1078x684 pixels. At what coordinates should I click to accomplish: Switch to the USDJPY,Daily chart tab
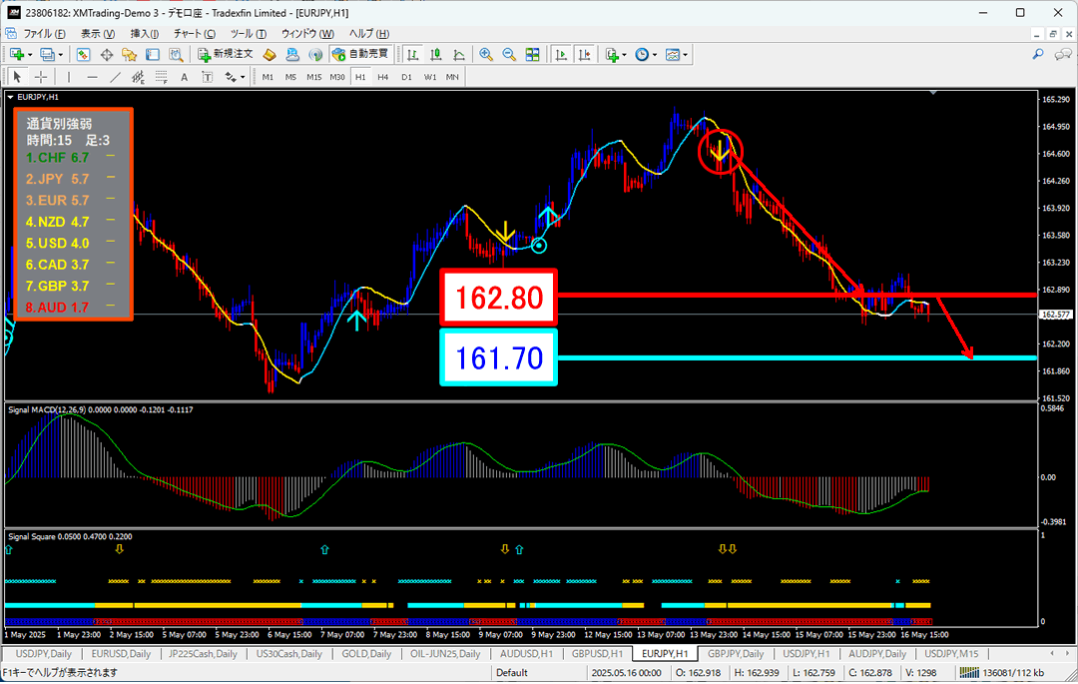[x=43, y=654]
